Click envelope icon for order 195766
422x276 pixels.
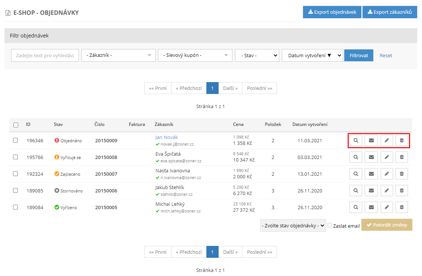[x=371, y=157]
